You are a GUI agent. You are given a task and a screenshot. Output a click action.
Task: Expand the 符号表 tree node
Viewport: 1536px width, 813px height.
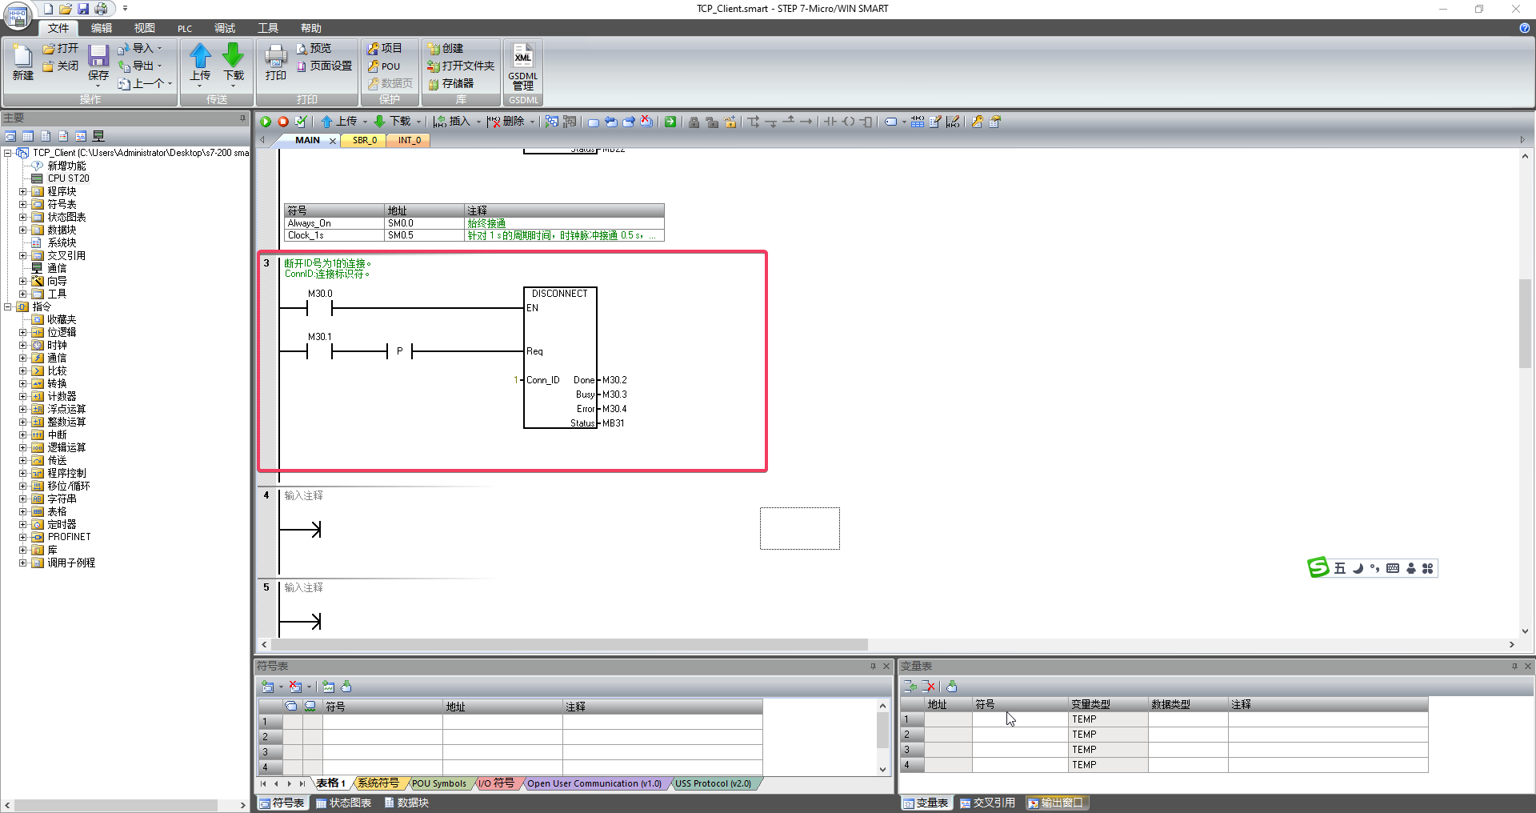click(x=23, y=204)
